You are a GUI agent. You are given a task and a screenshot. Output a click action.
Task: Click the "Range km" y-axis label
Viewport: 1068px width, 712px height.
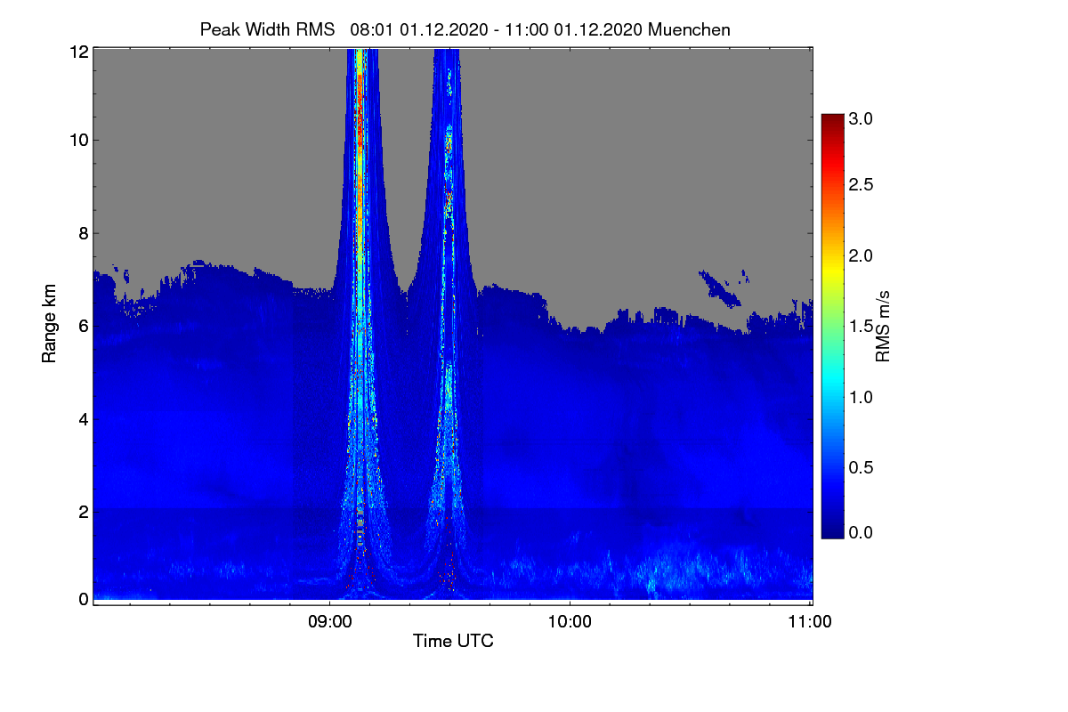pyautogui.click(x=50, y=324)
